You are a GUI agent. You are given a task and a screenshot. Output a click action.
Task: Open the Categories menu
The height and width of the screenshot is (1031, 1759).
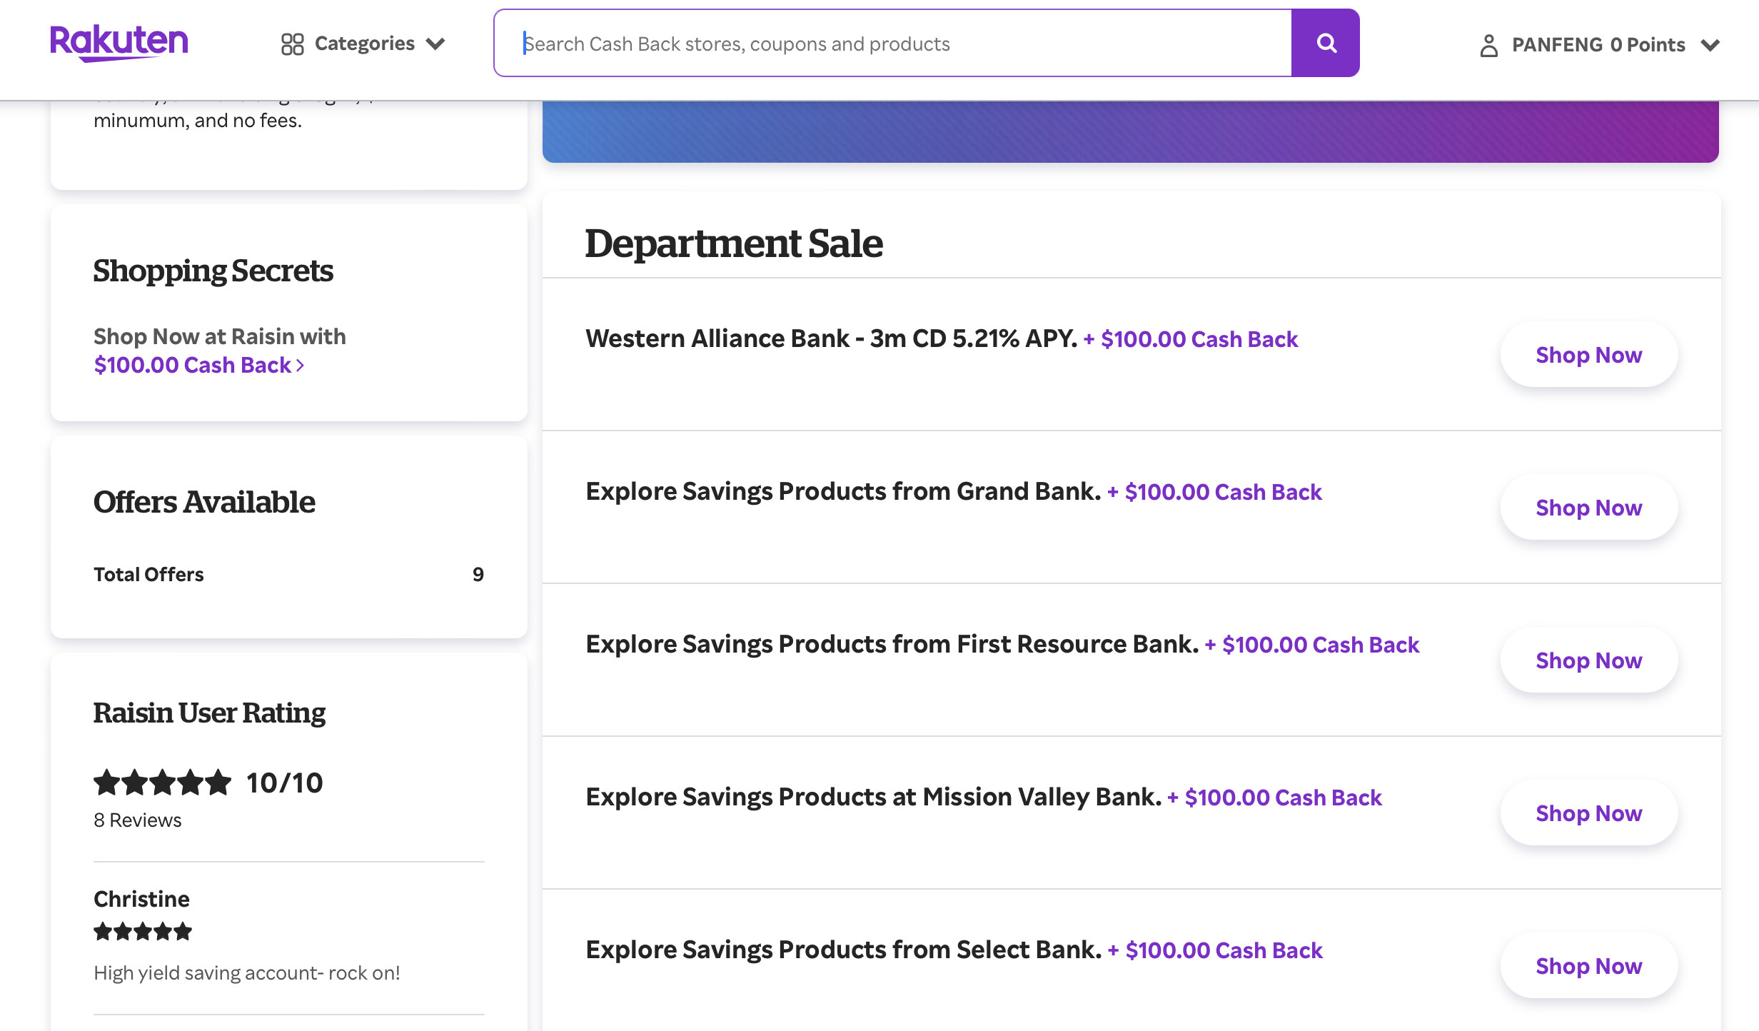tap(364, 44)
